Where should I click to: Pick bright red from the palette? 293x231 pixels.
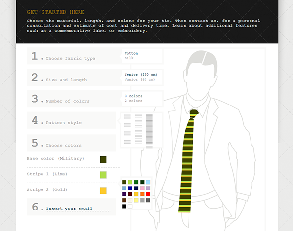[148, 194]
